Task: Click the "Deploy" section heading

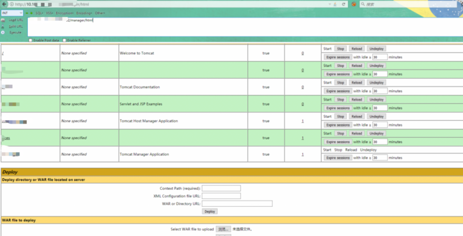Action: coord(10,172)
